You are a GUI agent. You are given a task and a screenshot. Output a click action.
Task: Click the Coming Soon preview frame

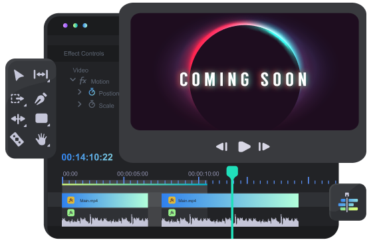pos(245,72)
